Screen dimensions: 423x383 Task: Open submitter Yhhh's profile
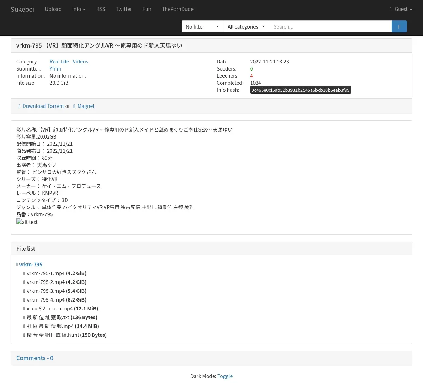click(55, 69)
